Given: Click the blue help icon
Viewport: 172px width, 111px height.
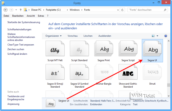Looking at the screenshot, I should point(166,36).
